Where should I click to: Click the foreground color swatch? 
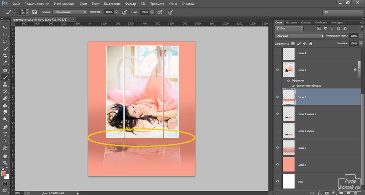(4, 174)
